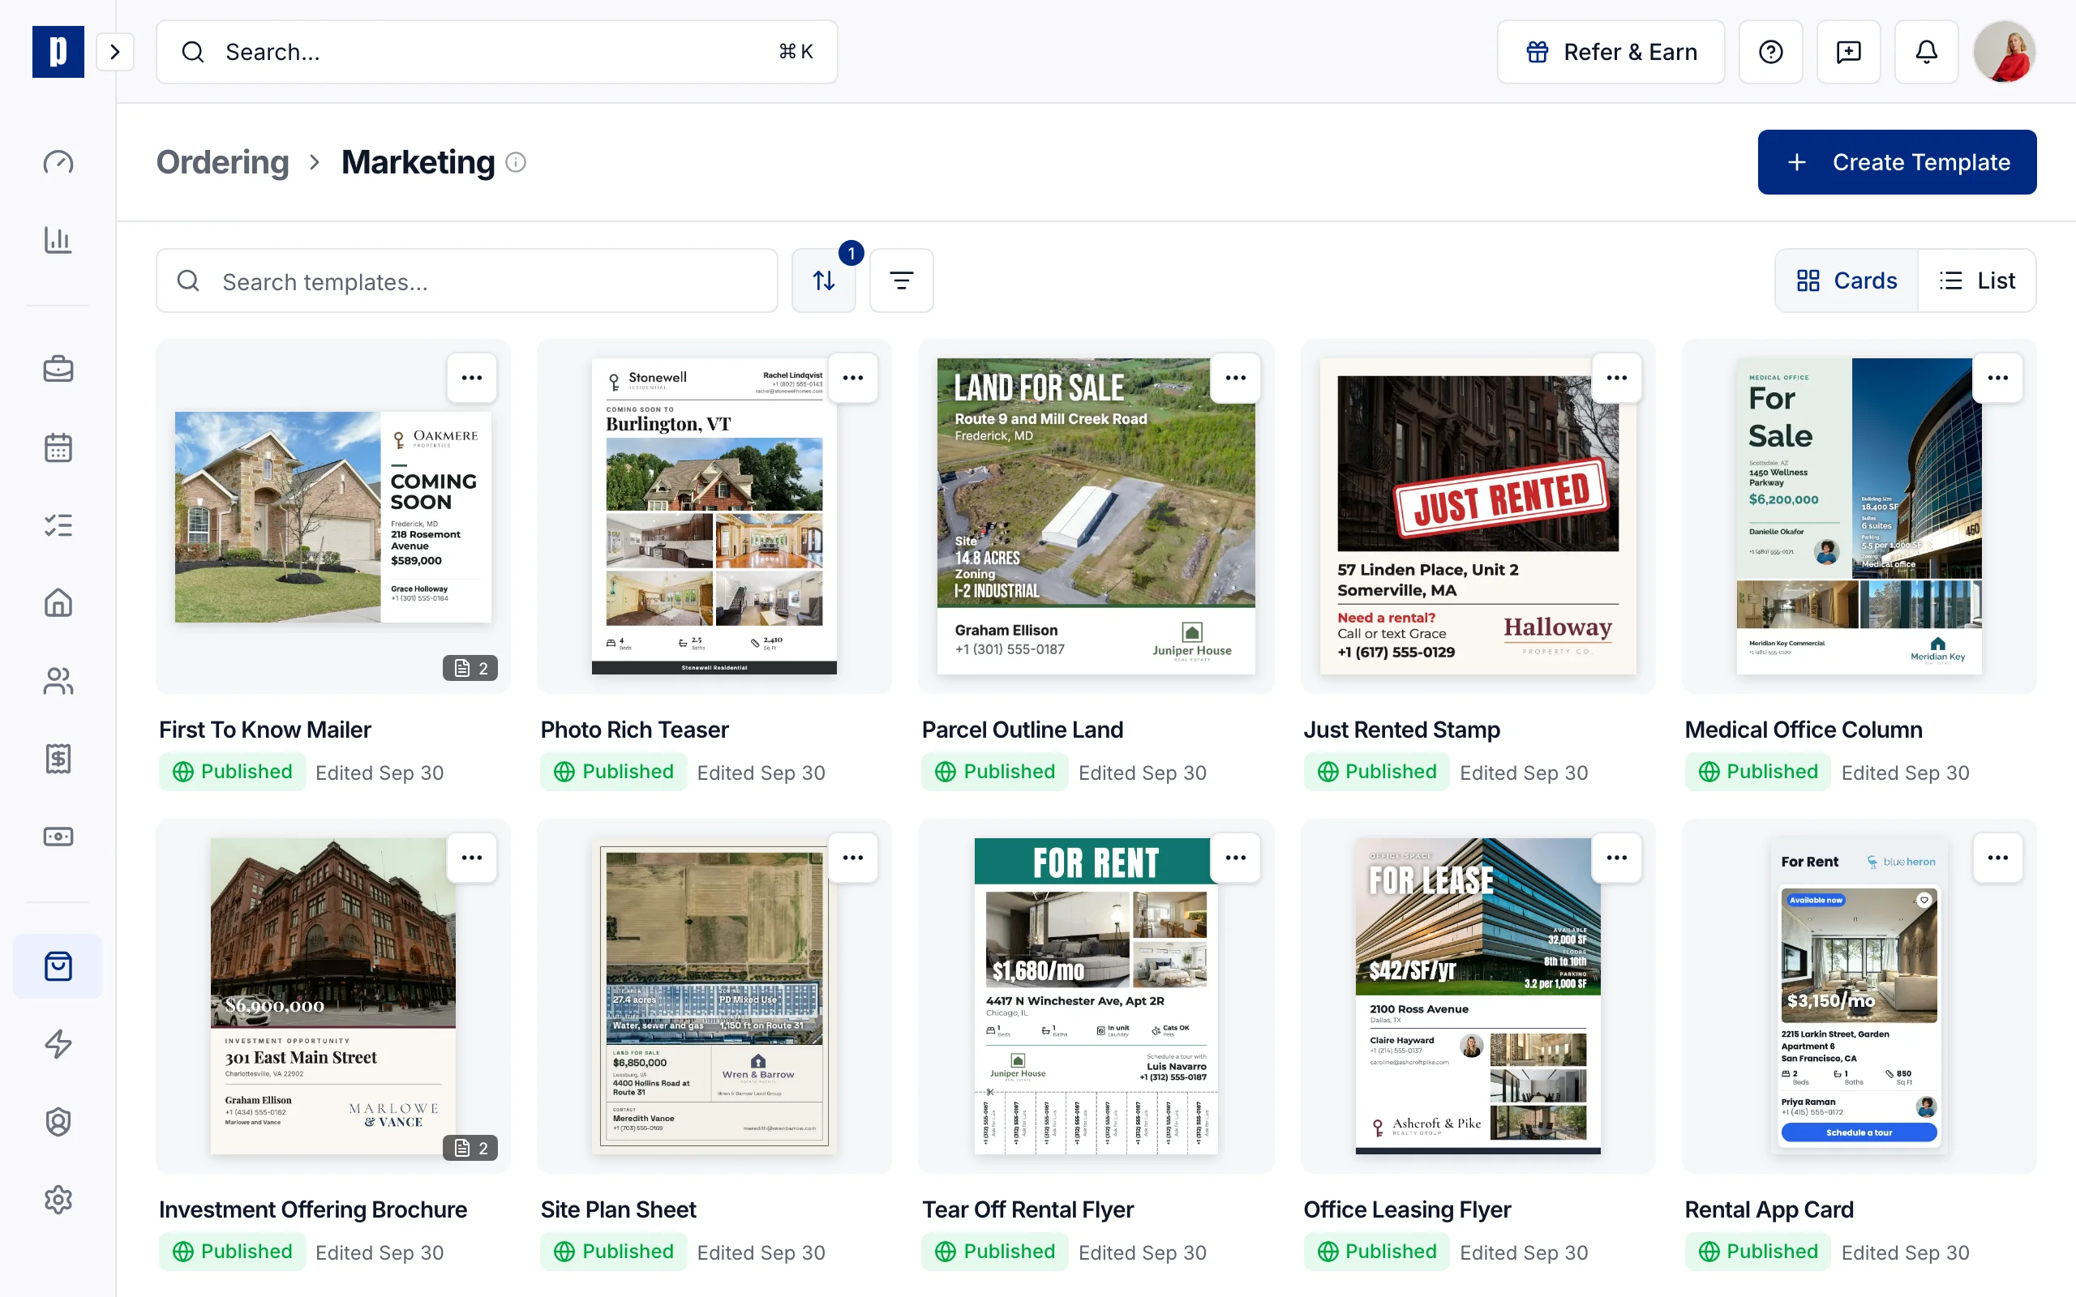Open the lightning bolt automations icon

pos(58,1044)
